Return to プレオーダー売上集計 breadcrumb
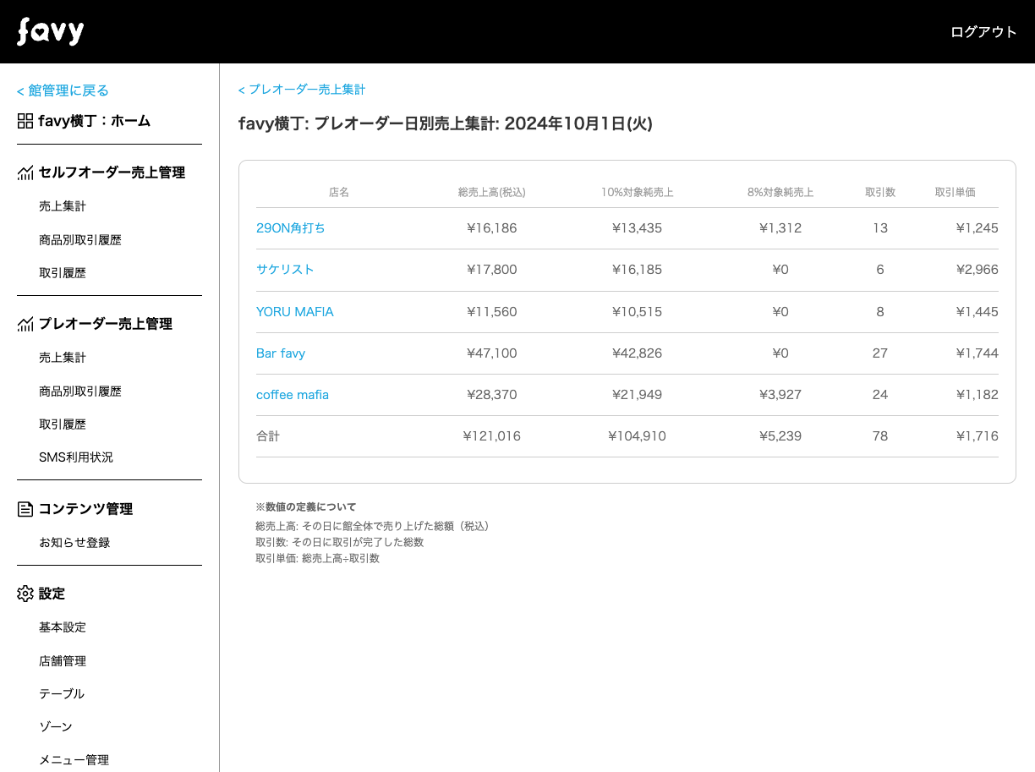The image size is (1035, 772). [x=302, y=90]
